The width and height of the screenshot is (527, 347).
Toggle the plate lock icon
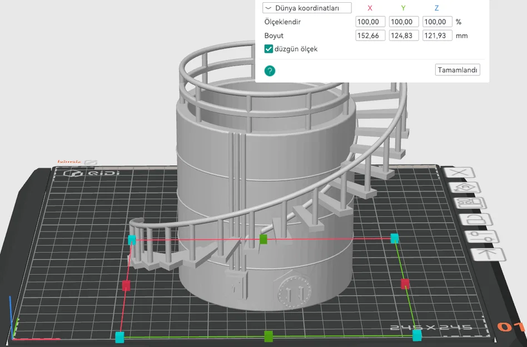pyautogui.click(x=476, y=220)
